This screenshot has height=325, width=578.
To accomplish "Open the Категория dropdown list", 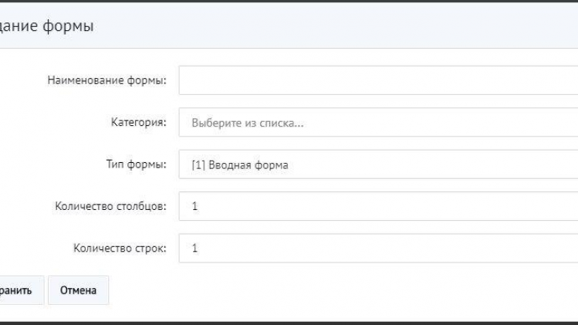I will [x=378, y=122].
